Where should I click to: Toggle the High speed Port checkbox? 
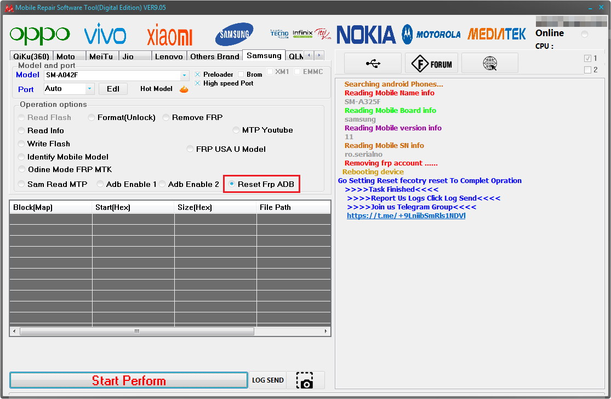pos(198,83)
